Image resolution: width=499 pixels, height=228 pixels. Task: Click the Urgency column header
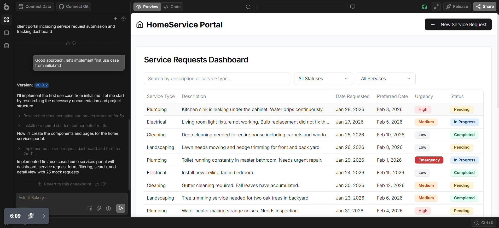(424, 96)
